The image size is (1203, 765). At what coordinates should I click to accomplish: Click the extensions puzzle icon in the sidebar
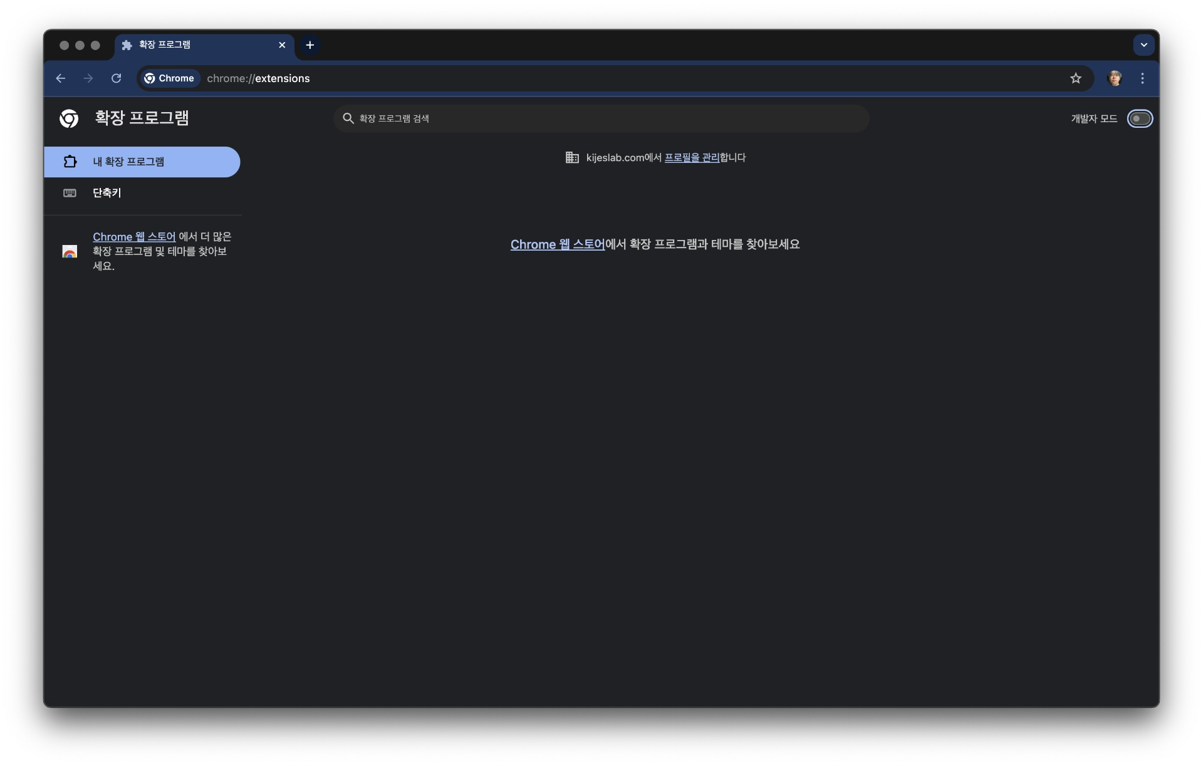pyautogui.click(x=70, y=162)
